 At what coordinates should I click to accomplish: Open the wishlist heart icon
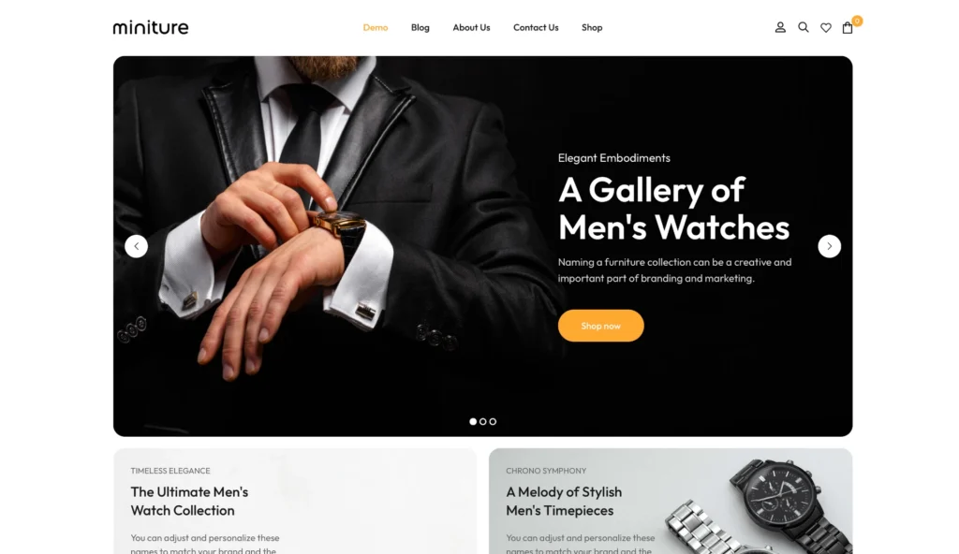click(x=826, y=27)
